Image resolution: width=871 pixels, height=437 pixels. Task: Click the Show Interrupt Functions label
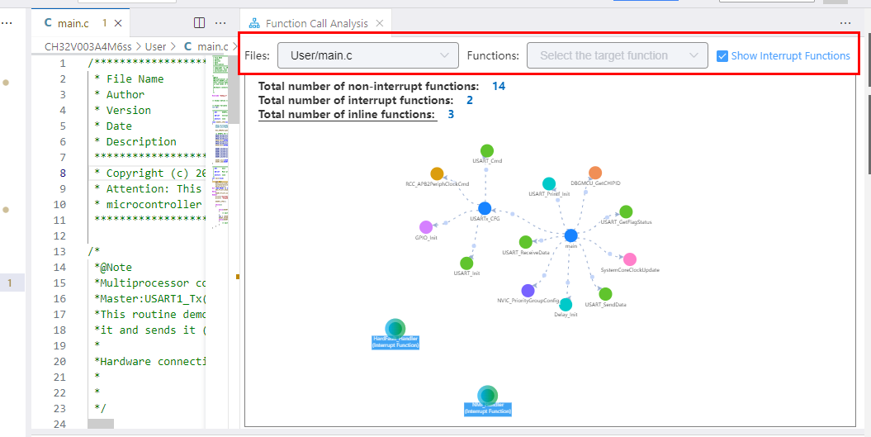coord(790,56)
